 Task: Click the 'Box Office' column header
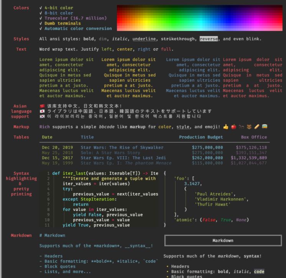(254, 137)
